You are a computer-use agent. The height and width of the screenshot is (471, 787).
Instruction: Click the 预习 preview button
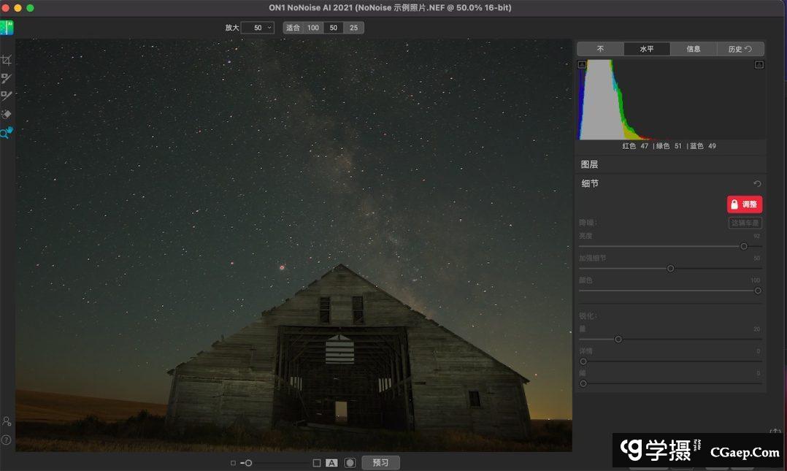[x=380, y=463]
